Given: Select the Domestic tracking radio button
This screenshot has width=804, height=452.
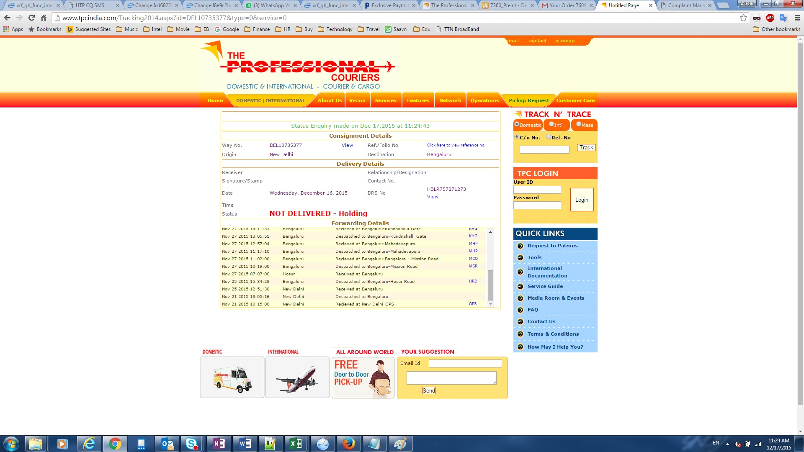Looking at the screenshot, I should 517,124.
